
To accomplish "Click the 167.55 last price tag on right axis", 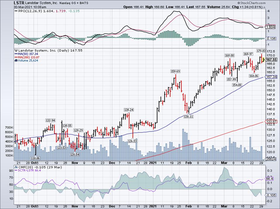I will (272, 60).
